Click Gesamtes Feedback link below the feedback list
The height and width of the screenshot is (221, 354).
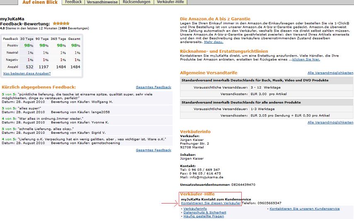tap(153, 150)
